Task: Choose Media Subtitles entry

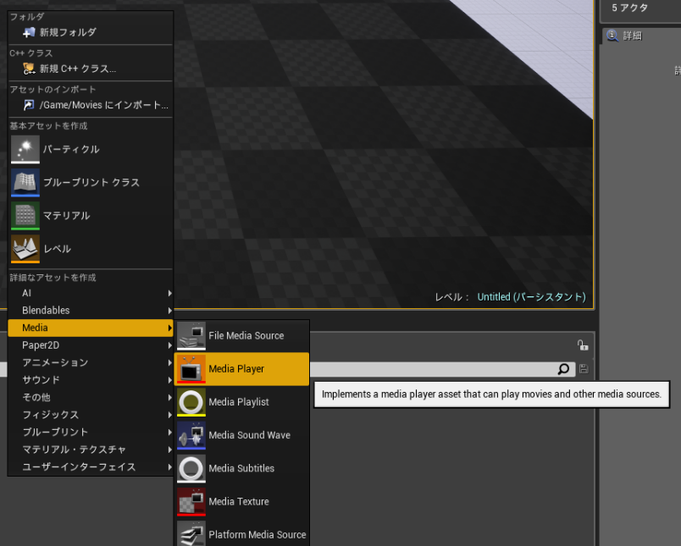Action: 241,469
